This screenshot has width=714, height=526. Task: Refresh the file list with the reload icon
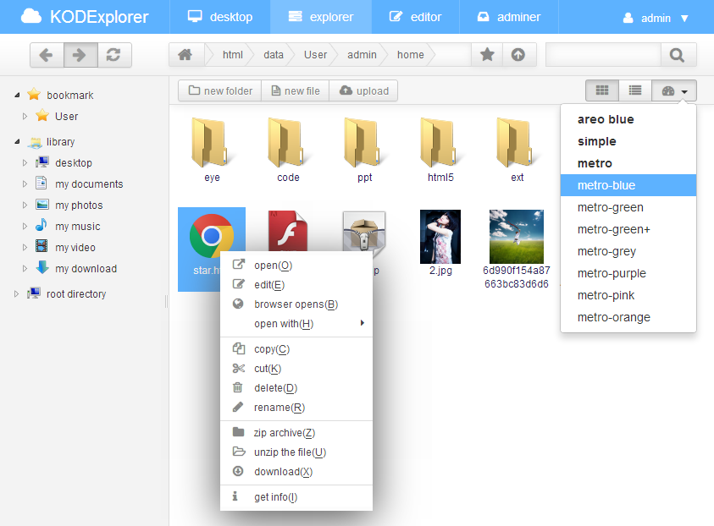pos(114,54)
